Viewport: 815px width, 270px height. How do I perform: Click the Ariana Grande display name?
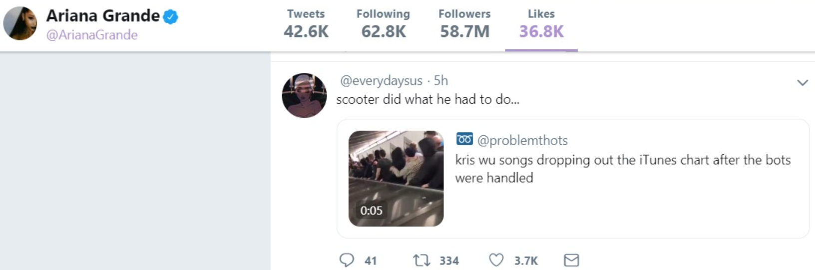(103, 16)
